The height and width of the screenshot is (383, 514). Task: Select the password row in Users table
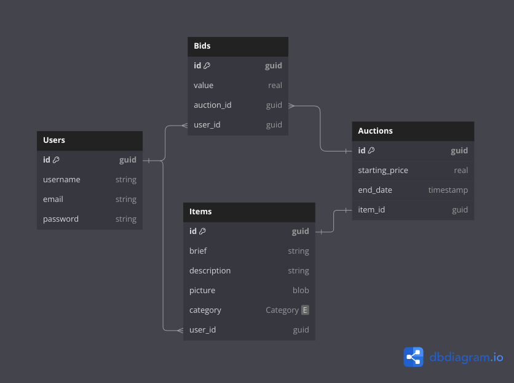(89, 219)
